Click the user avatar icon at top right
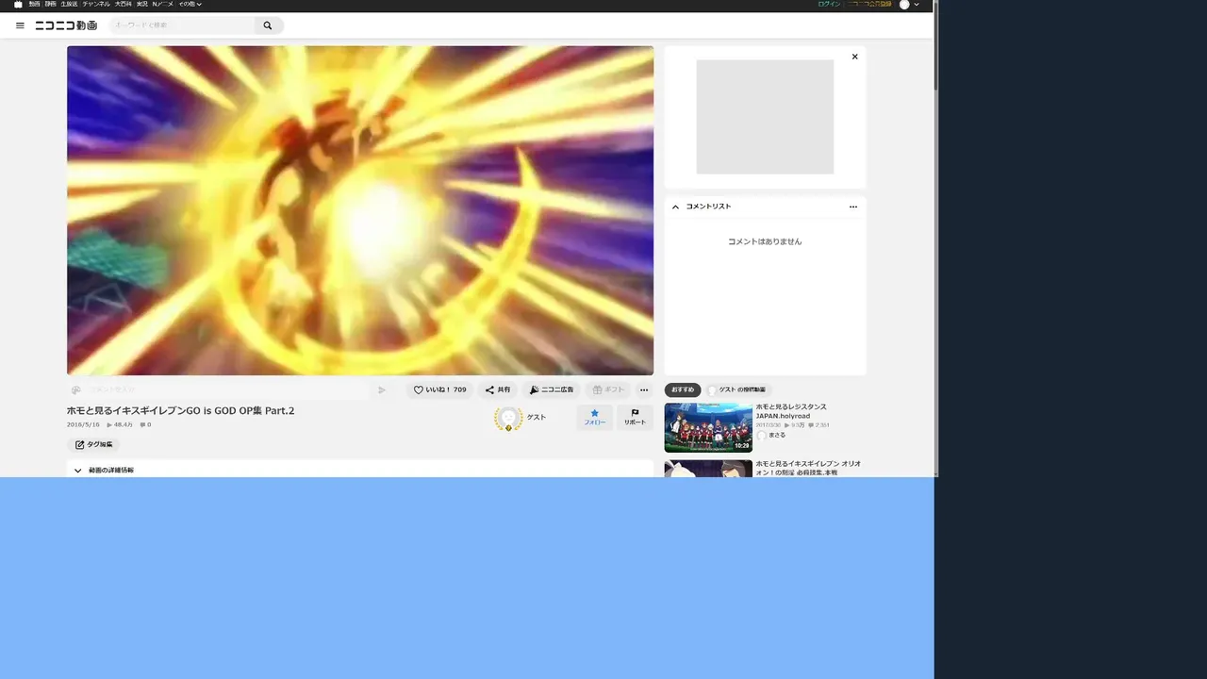The image size is (1207, 679). click(904, 5)
